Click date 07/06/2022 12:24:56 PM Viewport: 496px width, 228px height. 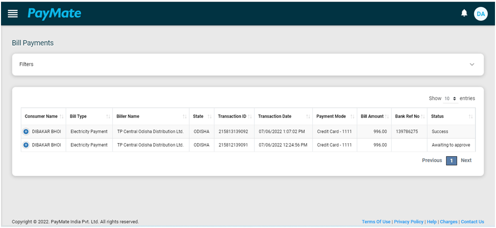(283, 145)
